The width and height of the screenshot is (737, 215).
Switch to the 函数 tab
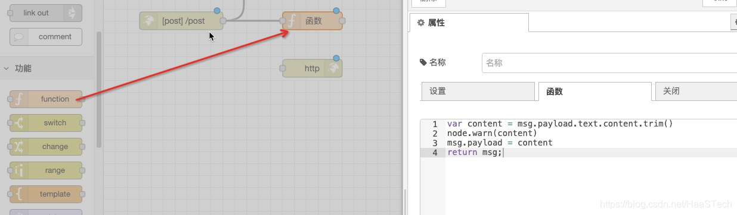click(594, 91)
